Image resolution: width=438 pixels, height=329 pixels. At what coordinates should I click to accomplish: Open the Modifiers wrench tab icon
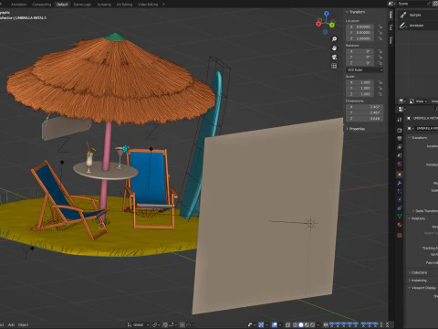pos(400,183)
